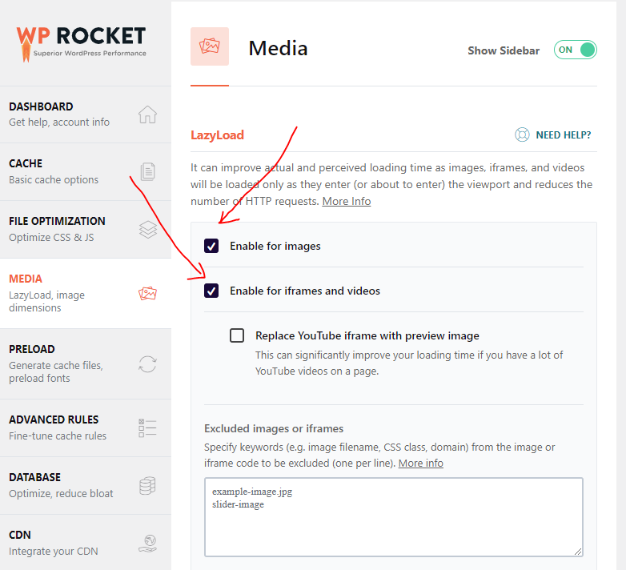Image resolution: width=626 pixels, height=570 pixels.
Task: Click the Enable for iframes and videos label
Action: [305, 291]
